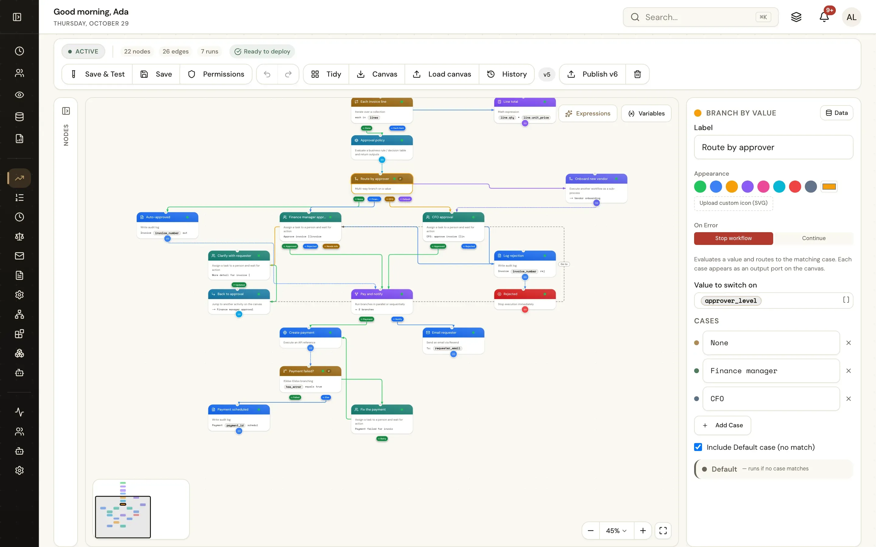Screen dimensions: 876x547
Task: Open the eye icon in left sidebar
Action: click(x=19, y=95)
